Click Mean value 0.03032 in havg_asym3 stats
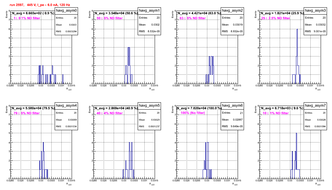Image resolution: width=332 pixels, height=190 pixels. [x=321, y=25]
